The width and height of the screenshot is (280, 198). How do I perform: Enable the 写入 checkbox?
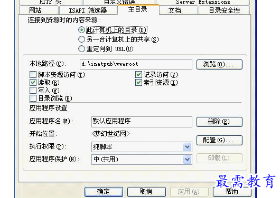point(33,90)
